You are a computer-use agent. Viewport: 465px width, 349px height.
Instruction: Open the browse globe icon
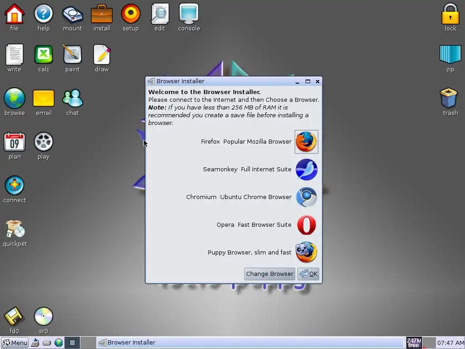pyautogui.click(x=14, y=98)
